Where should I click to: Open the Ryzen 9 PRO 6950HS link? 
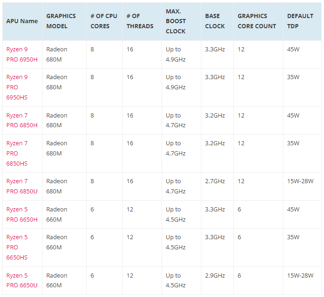(17, 87)
